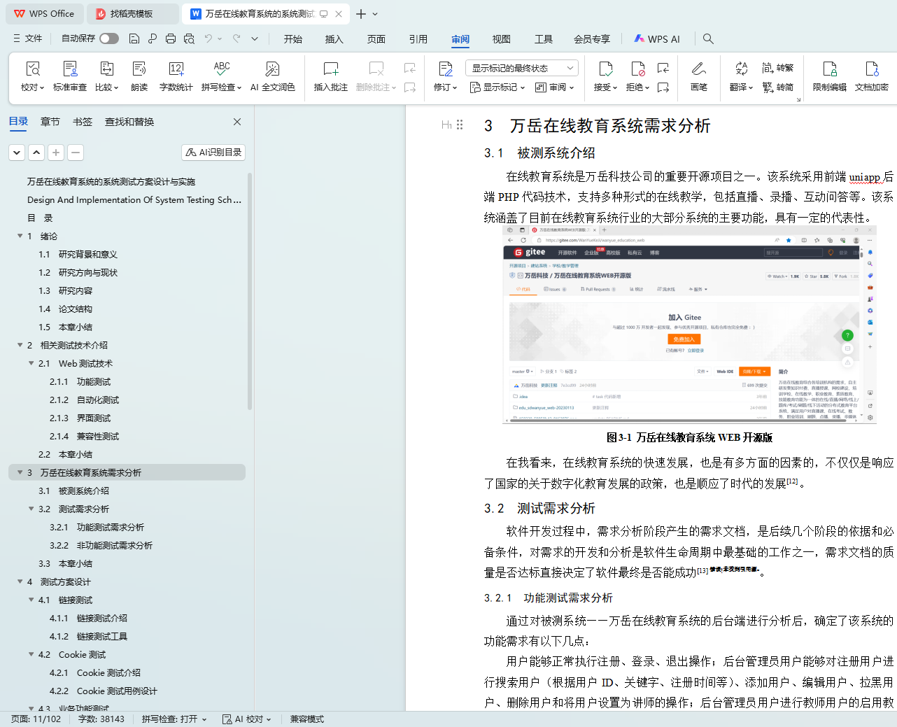Click AI Full-text Polish (AI 全文润色) icon
897x727 pixels.
pyautogui.click(x=272, y=69)
